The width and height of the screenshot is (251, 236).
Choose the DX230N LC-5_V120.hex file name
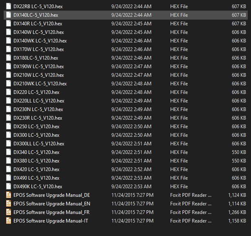pyautogui.click(x=38, y=109)
